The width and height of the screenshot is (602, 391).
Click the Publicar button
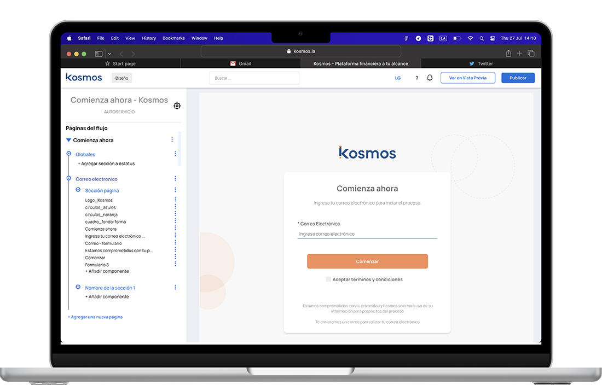click(518, 78)
